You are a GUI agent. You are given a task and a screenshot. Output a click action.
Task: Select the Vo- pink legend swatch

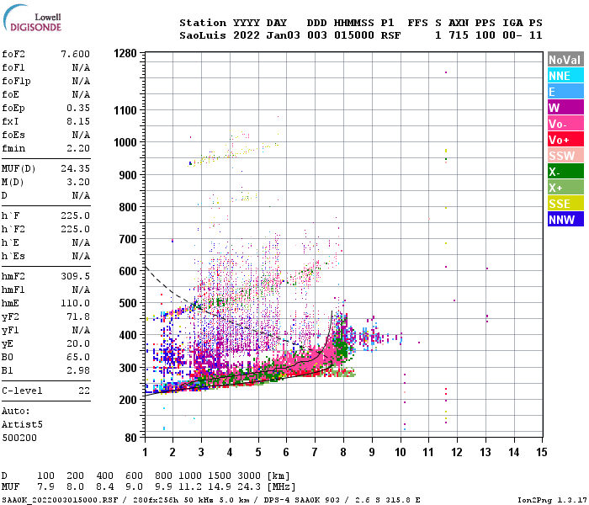565,124
